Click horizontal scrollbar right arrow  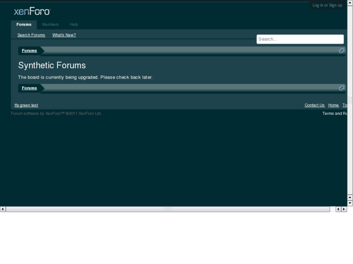tap(344, 209)
